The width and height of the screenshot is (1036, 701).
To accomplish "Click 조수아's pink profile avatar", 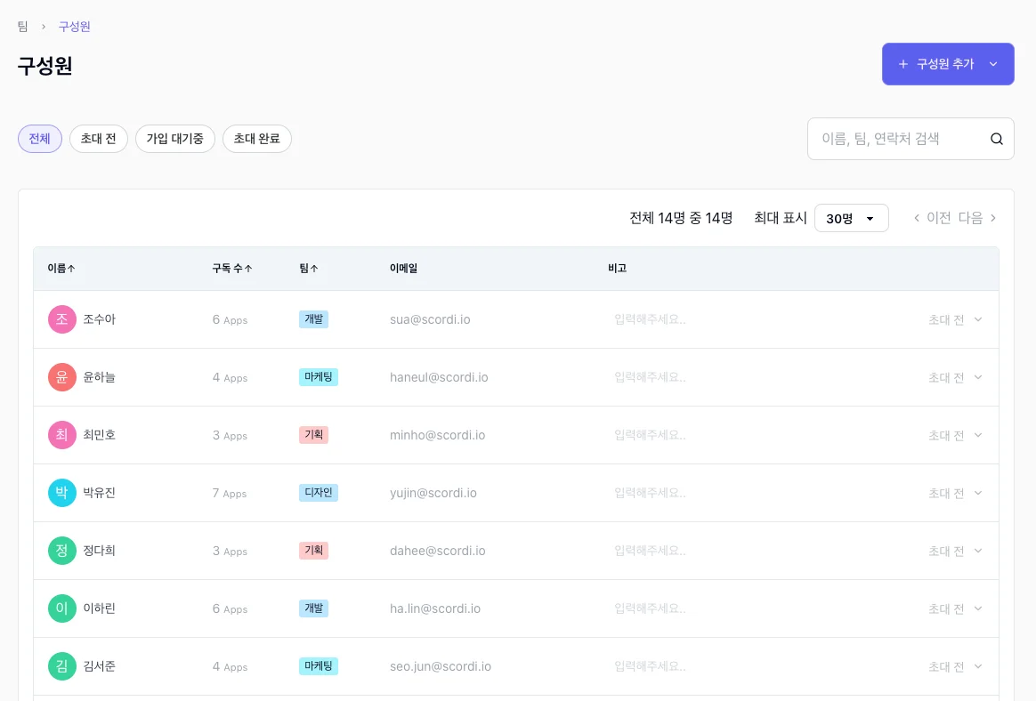I will point(61,318).
